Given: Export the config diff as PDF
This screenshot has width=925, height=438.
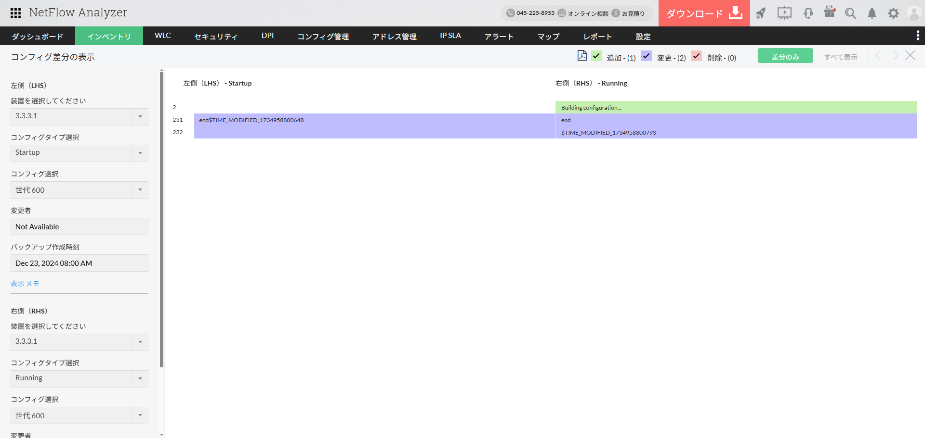Looking at the screenshot, I should click(582, 56).
